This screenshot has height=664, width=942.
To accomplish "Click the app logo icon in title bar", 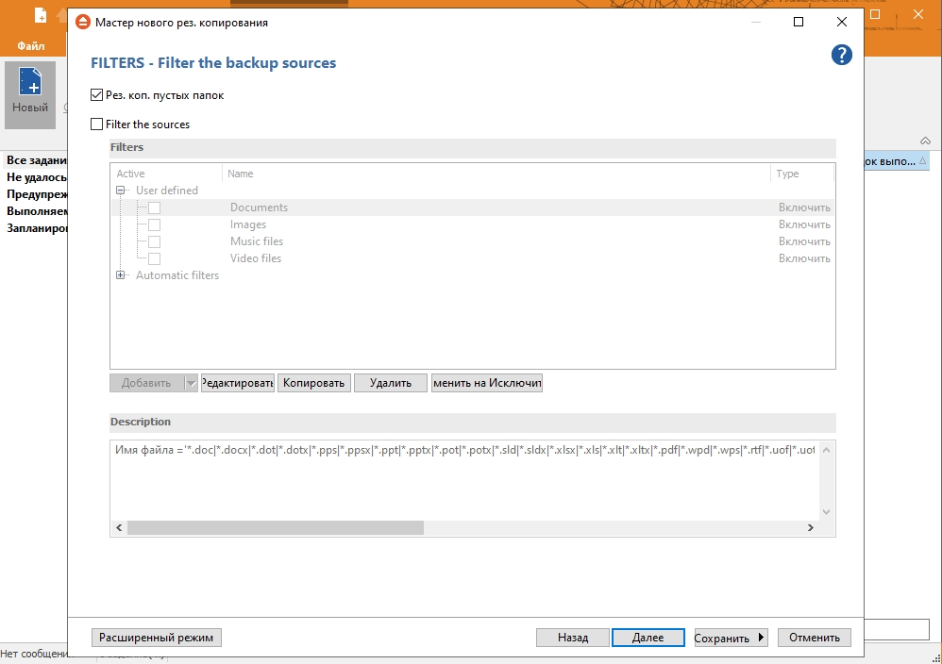I will click(x=82, y=23).
